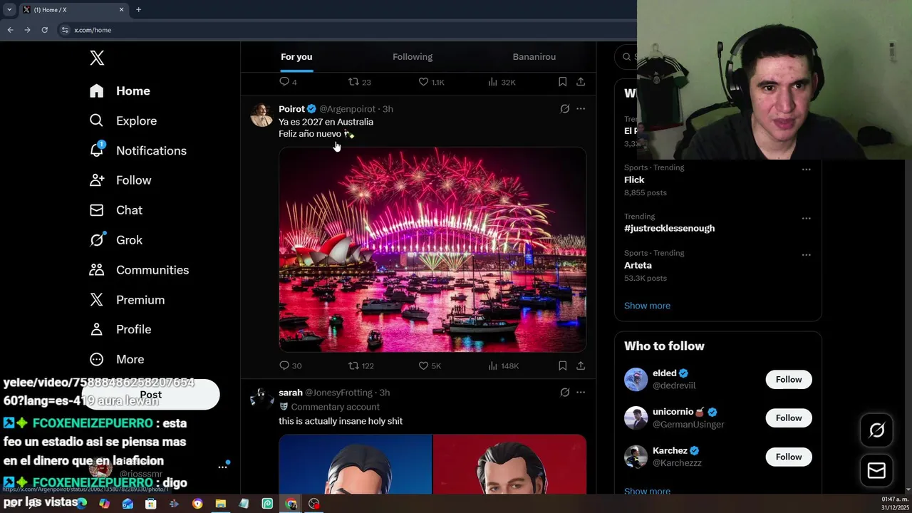Reload the x.com page

44,30
